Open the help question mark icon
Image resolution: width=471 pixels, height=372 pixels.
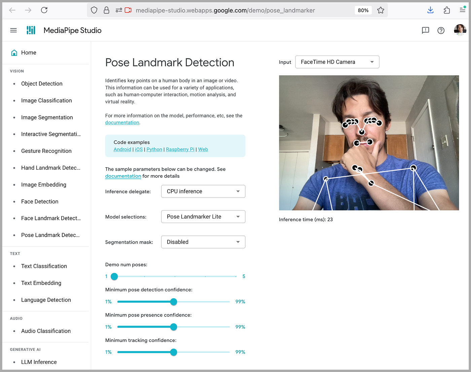coord(441,30)
